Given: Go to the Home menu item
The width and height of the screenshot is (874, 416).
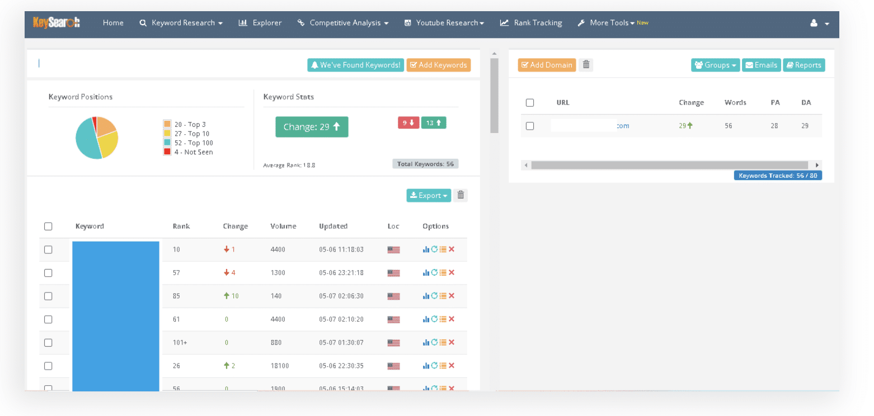Looking at the screenshot, I should (113, 23).
